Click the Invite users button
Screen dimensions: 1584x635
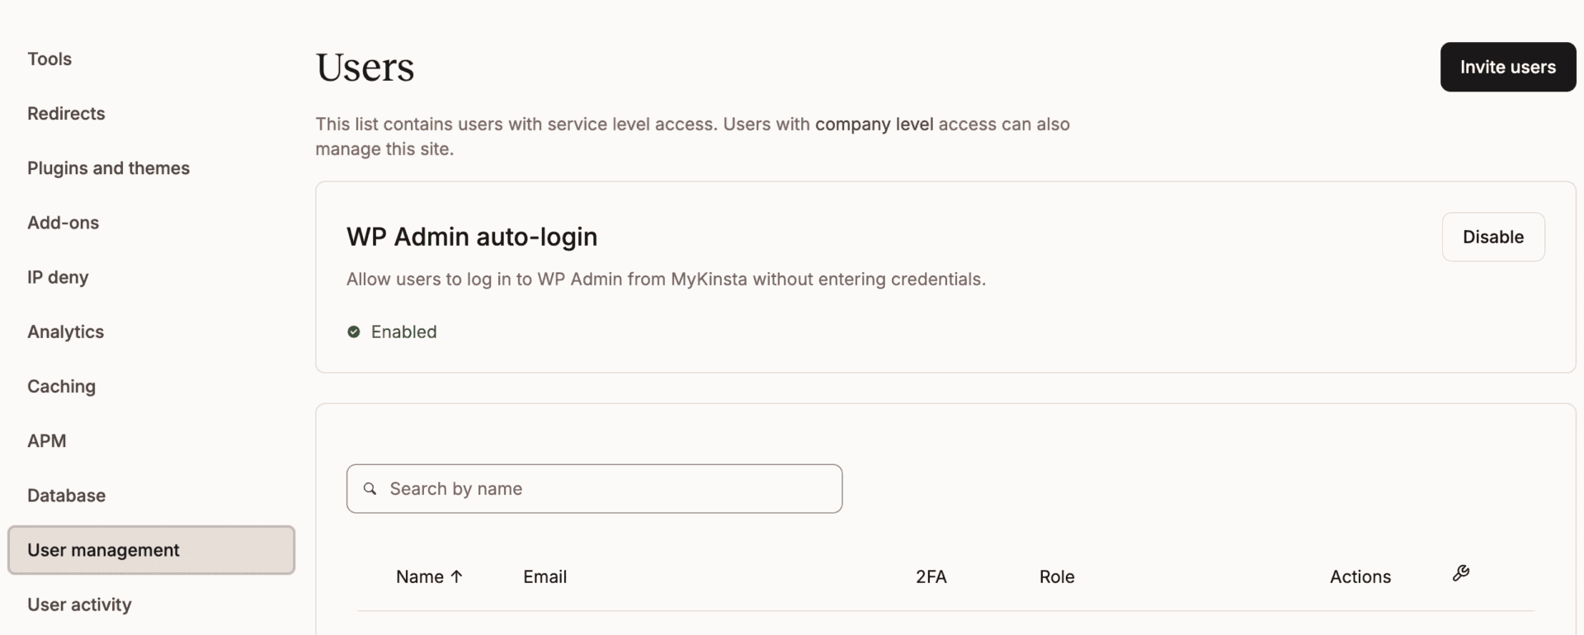point(1506,67)
